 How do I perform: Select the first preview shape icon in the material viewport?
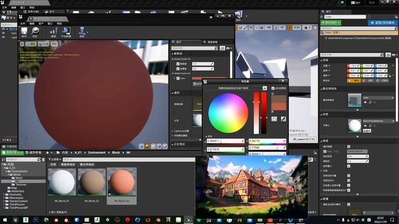(142, 146)
